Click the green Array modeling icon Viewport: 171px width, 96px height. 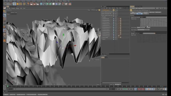coord(50,4)
